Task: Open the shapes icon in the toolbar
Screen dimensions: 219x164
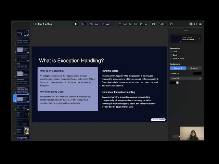Action: point(141,24)
